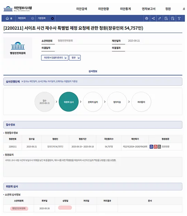Click the 처리통지 stage circle
Screen dimensions: 187x216
(x=141, y=102)
